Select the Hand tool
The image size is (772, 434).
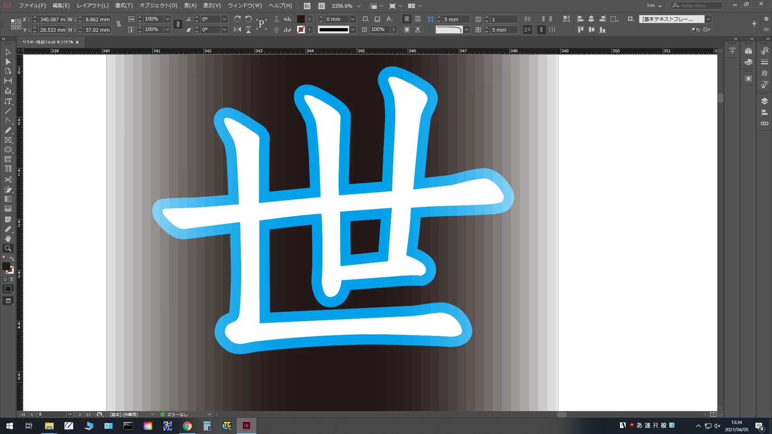8,239
